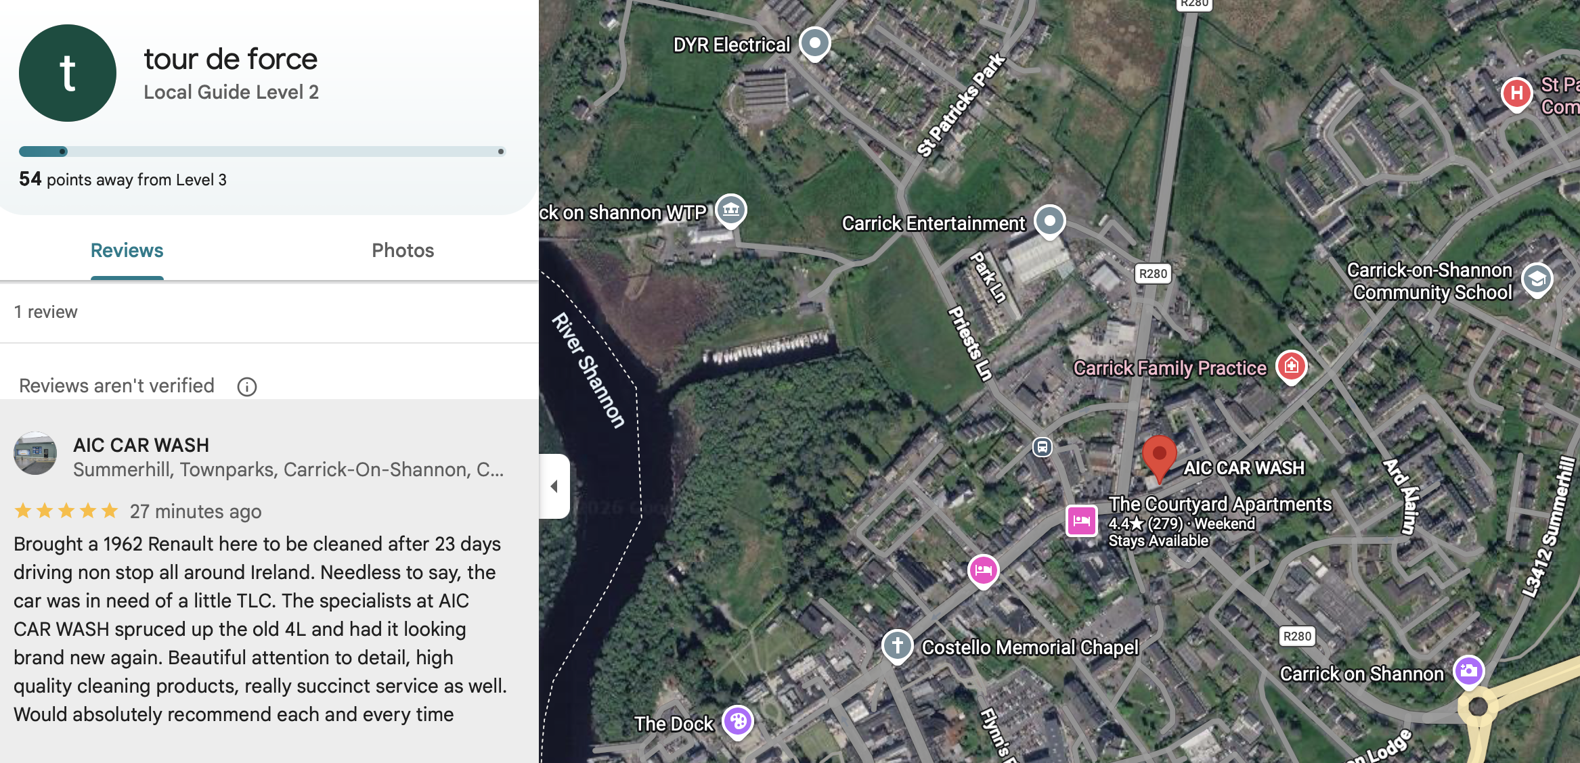Click the L3412 Summerhill road label
Viewport: 1580px width, 763px height.
(x=1549, y=528)
